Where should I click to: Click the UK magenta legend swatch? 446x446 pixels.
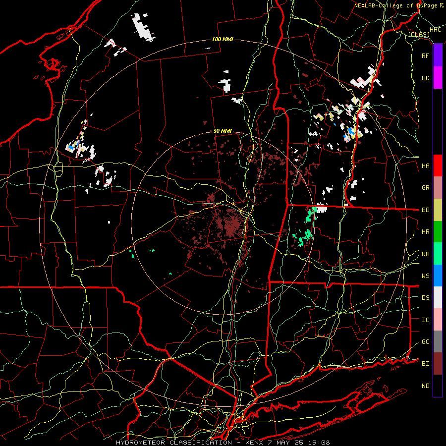pyautogui.click(x=438, y=78)
